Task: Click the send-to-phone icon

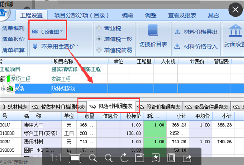Action: point(171,157)
